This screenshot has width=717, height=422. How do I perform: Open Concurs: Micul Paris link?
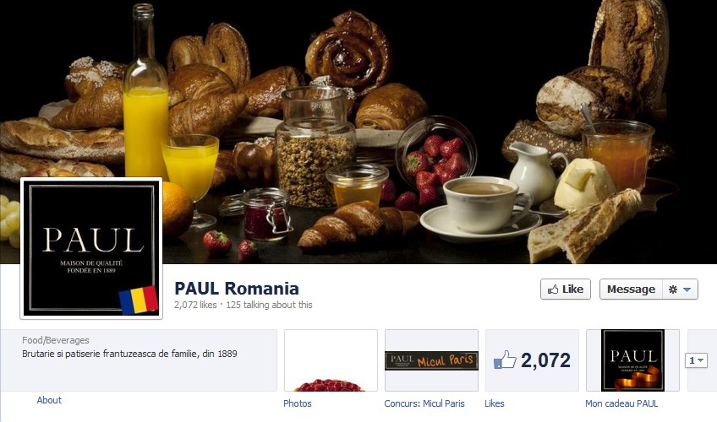tap(424, 403)
